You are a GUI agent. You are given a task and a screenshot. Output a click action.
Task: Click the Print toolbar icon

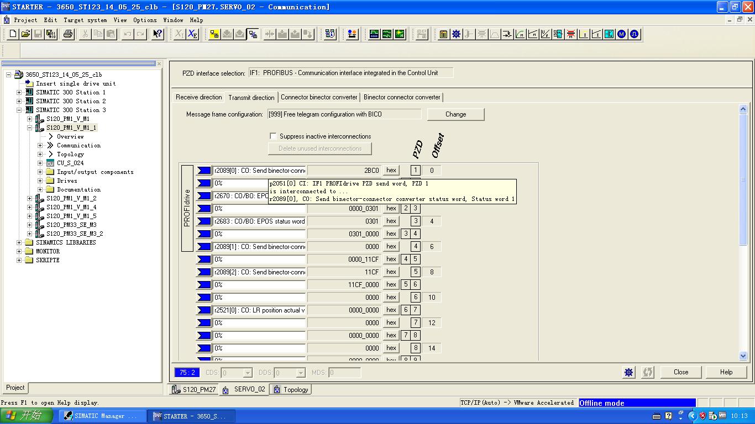tap(68, 34)
